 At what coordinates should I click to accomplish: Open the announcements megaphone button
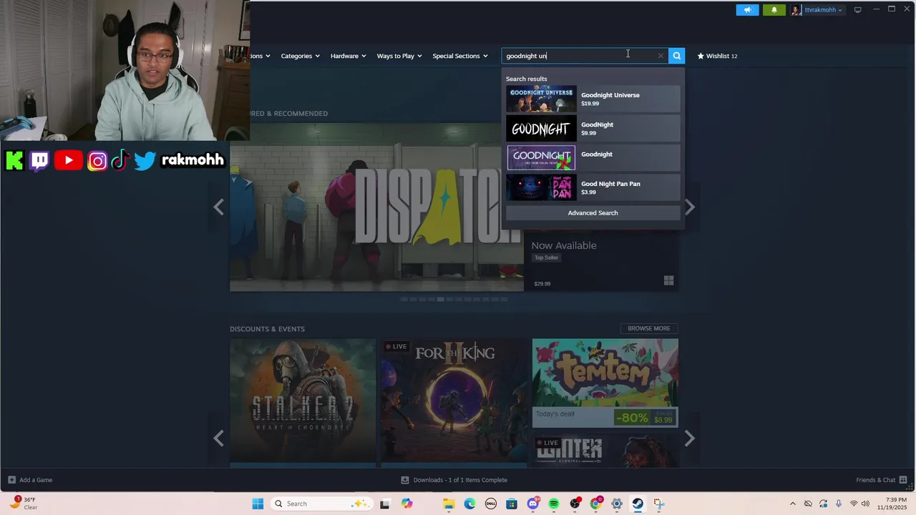(747, 10)
